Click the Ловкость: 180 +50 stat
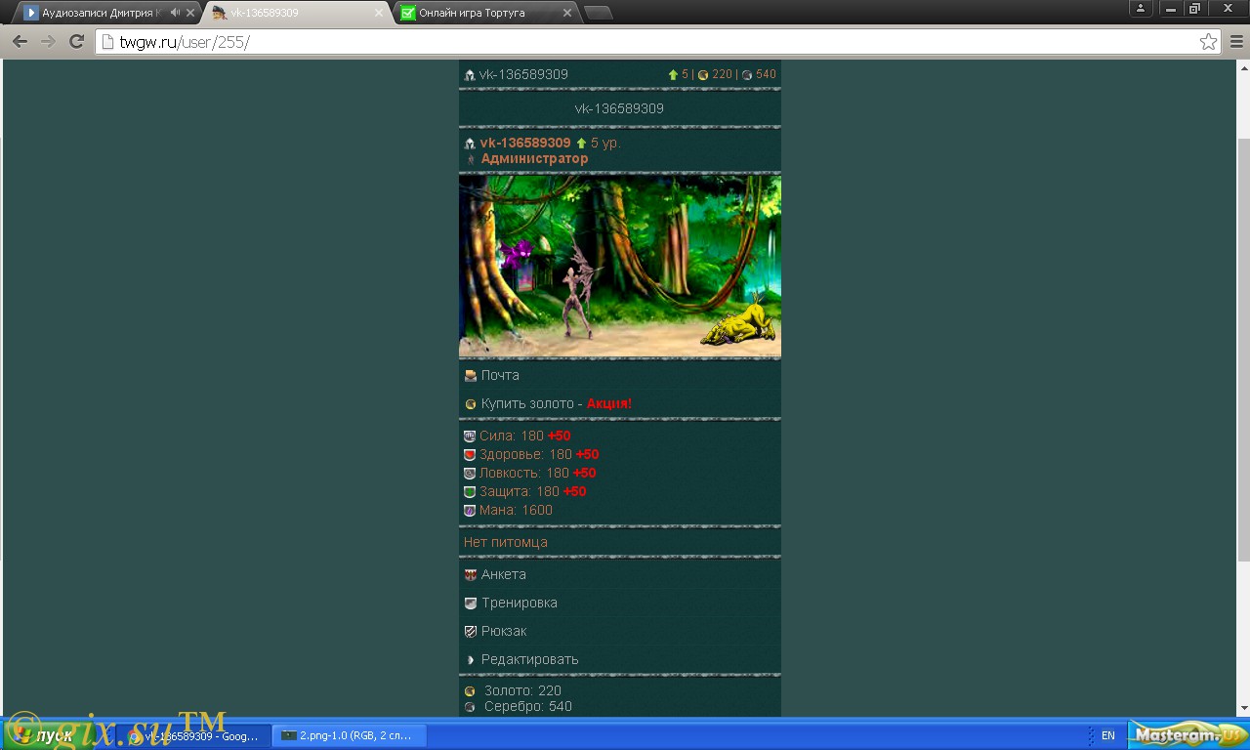 tap(538, 473)
